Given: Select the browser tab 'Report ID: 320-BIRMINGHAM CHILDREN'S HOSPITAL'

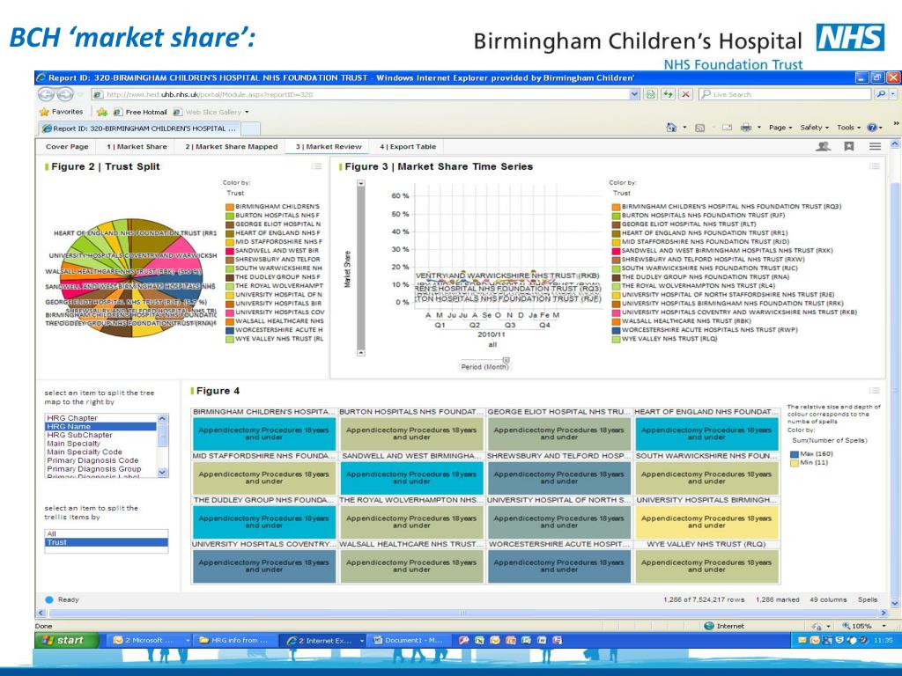Looking at the screenshot, I should (x=139, y=129).
